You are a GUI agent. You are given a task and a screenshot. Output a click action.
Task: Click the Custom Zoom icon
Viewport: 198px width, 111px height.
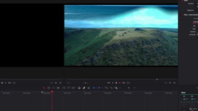[x=116, y=88]
